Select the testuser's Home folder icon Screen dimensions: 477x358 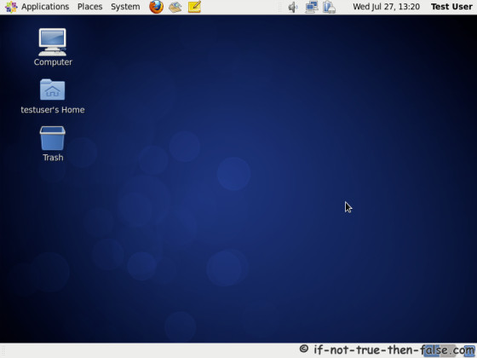pyautogui.click(x=53, y=96)
